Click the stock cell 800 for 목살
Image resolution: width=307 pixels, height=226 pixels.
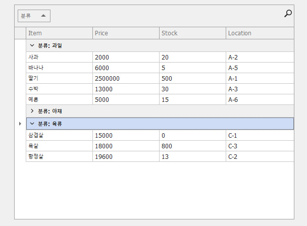click(193, 146)
